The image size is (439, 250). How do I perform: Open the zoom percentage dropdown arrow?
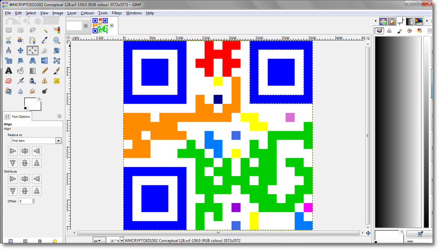pyautogui.click(x=122, y=241)
